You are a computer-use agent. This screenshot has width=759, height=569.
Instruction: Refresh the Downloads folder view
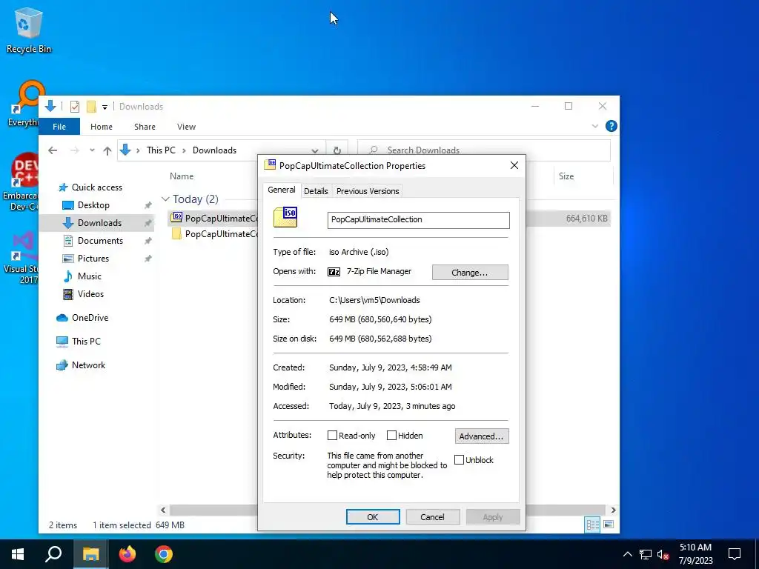pos(337,150)
